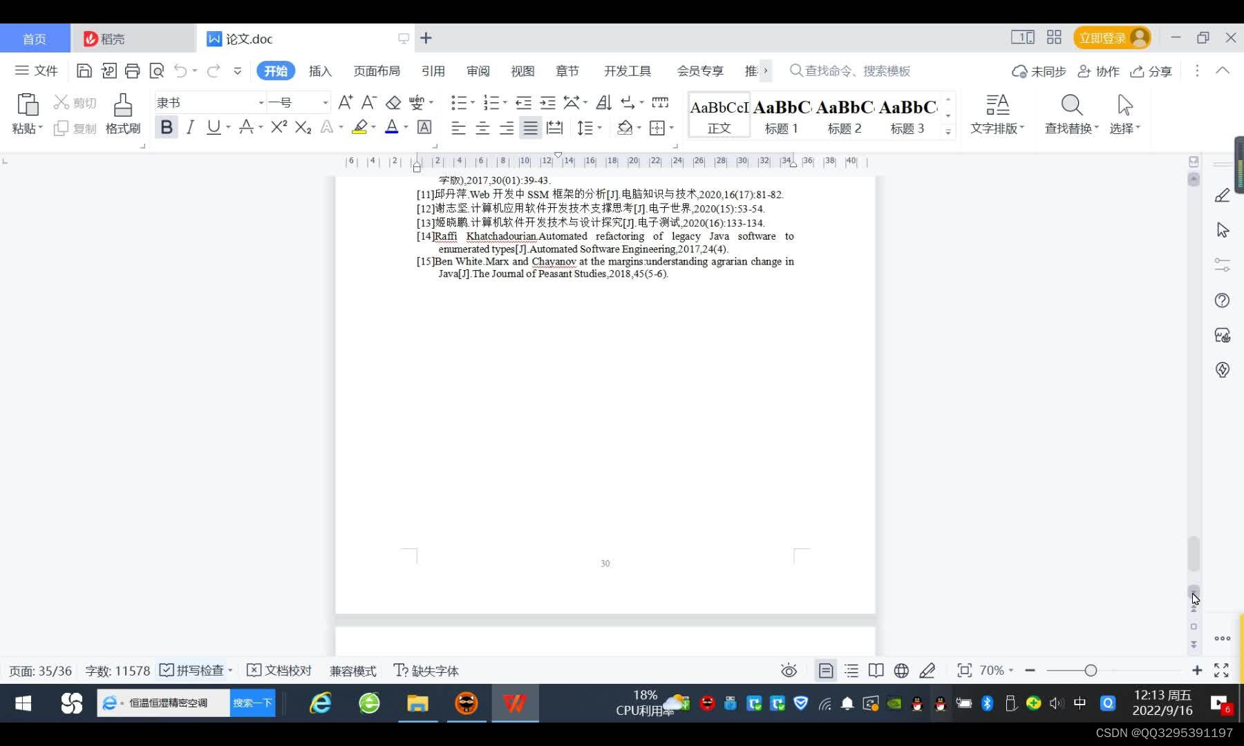
Task: Open the font name dropdown (隶书)
Action: (x=261, y=103)
